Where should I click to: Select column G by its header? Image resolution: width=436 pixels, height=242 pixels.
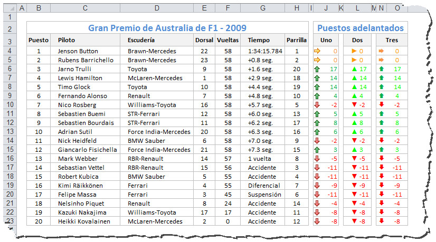[263, 8]
